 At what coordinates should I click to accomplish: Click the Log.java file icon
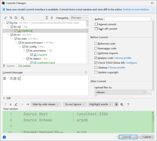tap(35, 55)
